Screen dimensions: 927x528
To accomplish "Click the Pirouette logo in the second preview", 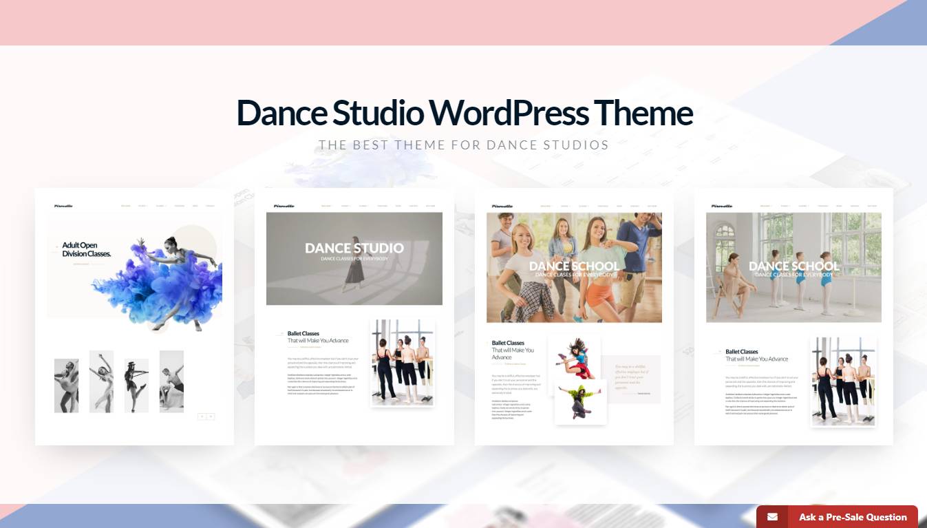I will point(284,206).
